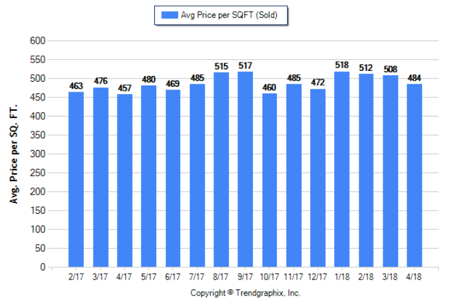
Task: Click the 463 data label
Action: tap(76, 86)
